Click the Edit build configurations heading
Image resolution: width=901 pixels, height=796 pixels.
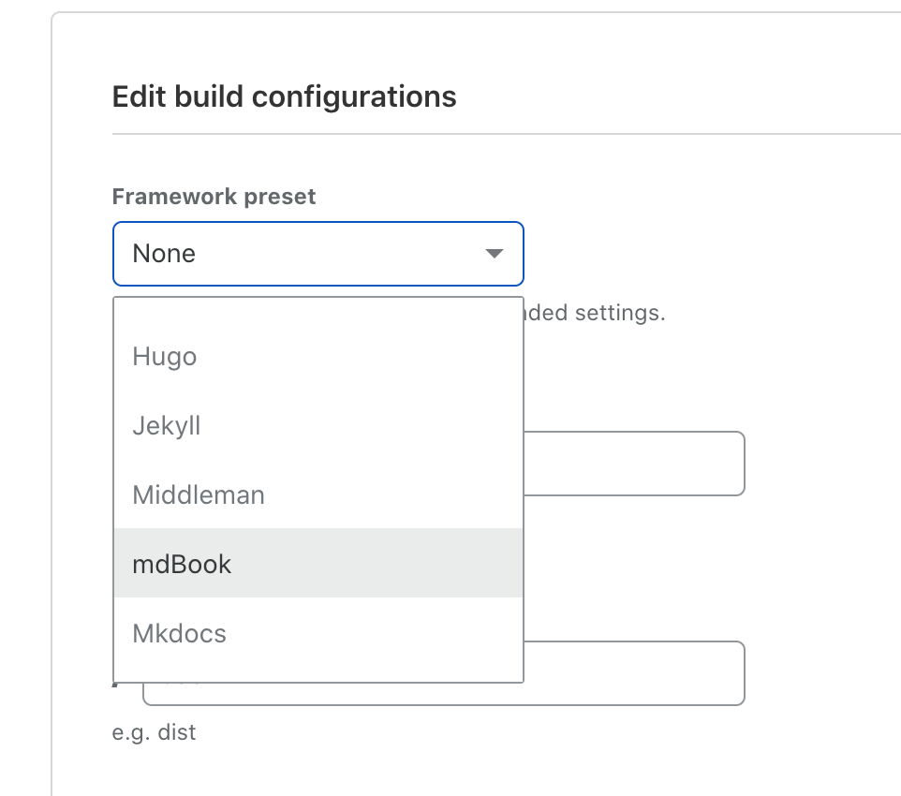(x=284, y=96)
